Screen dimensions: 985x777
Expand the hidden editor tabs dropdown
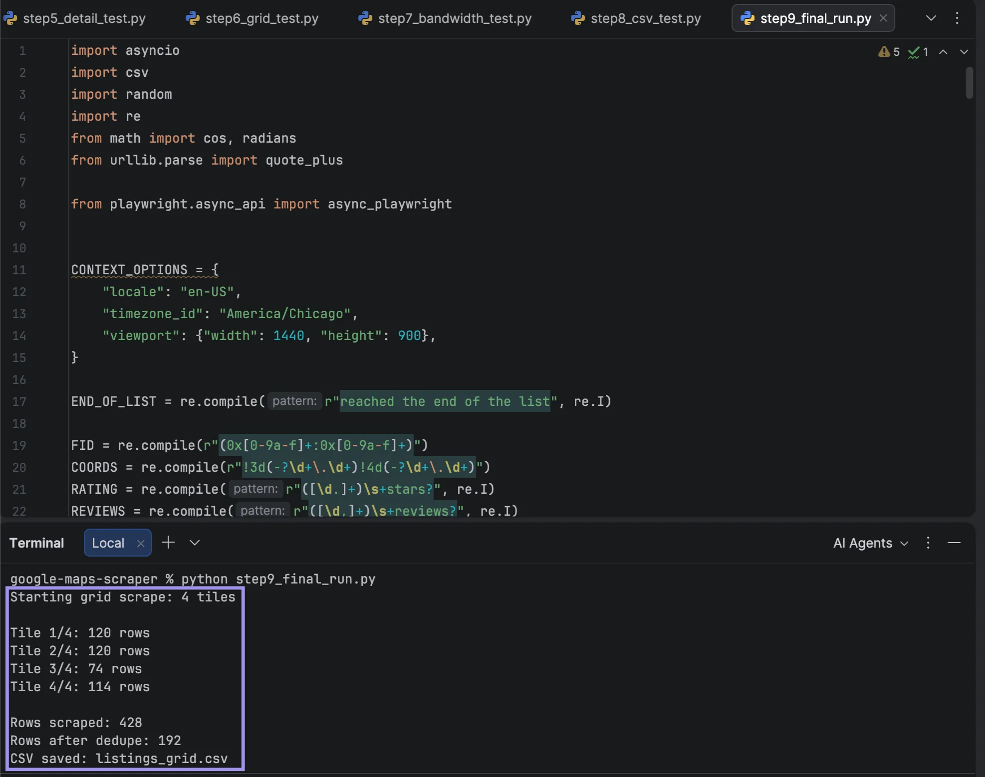pos(931,18)
